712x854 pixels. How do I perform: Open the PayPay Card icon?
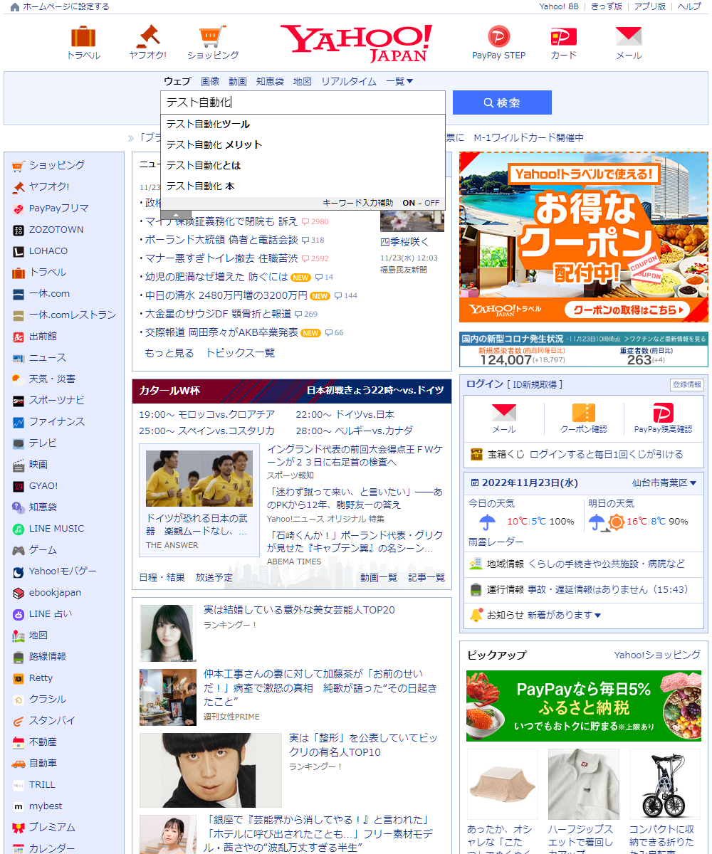click(563, 36)
